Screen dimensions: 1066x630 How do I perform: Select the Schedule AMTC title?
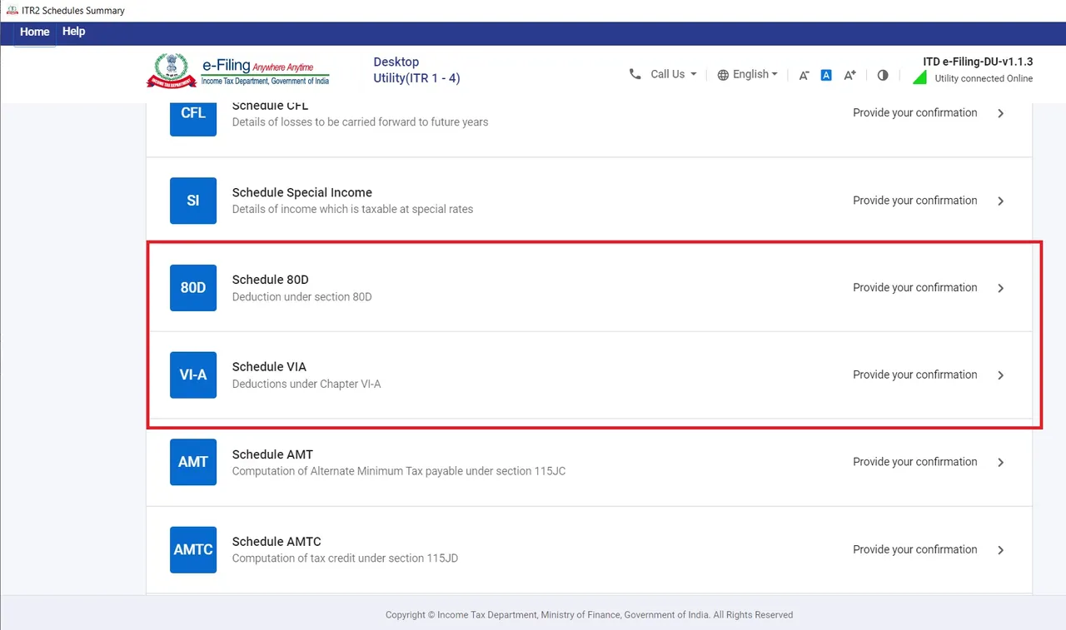[x=276, y=542]
